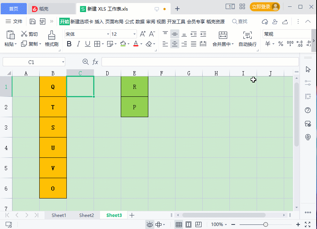Viewport: 317px width, 229px height.
Task: Click the decrease indent icon
Action: pyautogui.click(x=194, y=34)
